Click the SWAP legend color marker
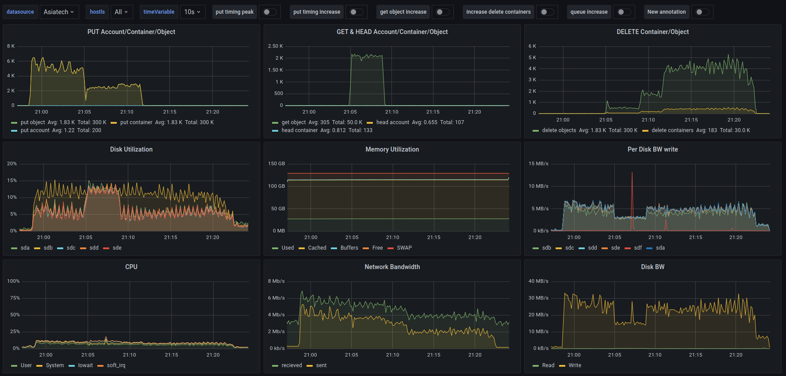Image resolution: width=786 pixels, height=376 pixels. 391,248
